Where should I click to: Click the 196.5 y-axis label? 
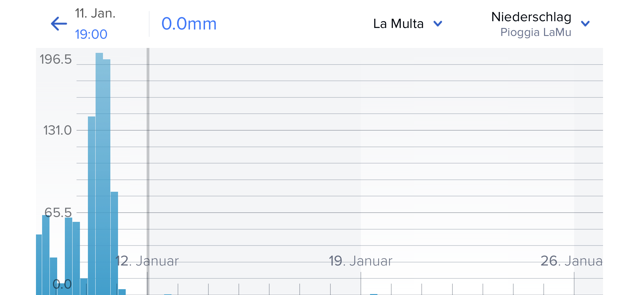pyautogui.click(x=56, y=59)
